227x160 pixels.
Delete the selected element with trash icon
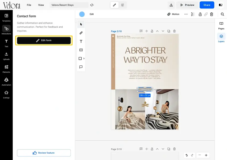pyautogui.click(x=211, y=14)
